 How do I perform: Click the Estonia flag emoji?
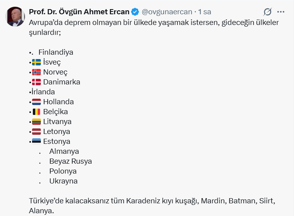pyautogui.click(x=36, y=141)
